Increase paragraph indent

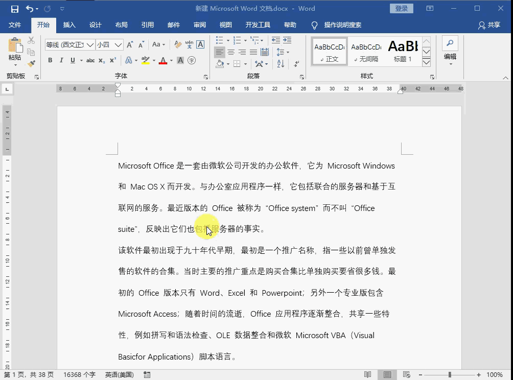coord(287,40)
